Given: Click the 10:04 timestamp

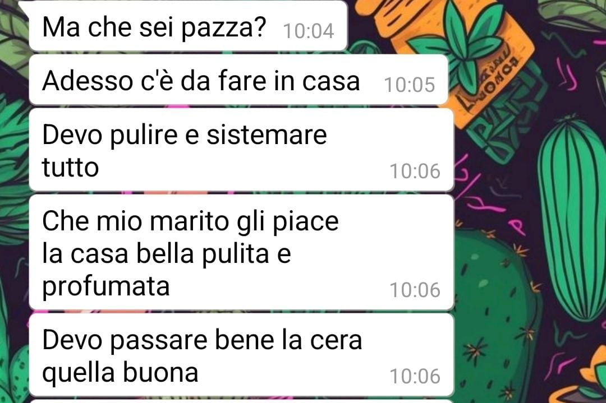Looking at the screenshot, I should pos(309,31).
